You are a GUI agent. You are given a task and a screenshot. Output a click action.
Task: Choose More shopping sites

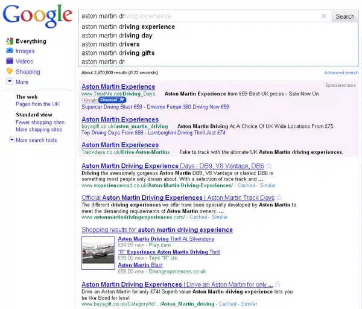click(x=39, y=130)
